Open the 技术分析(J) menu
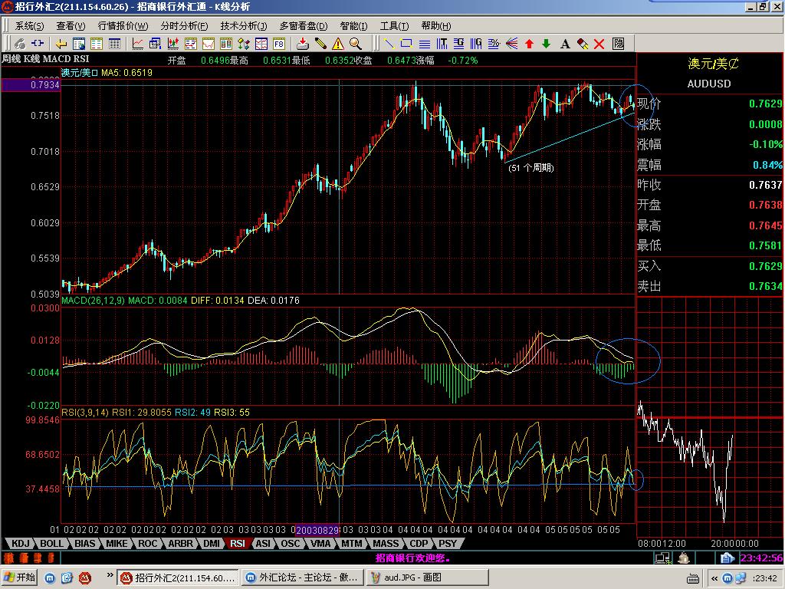 pos(243,25)
